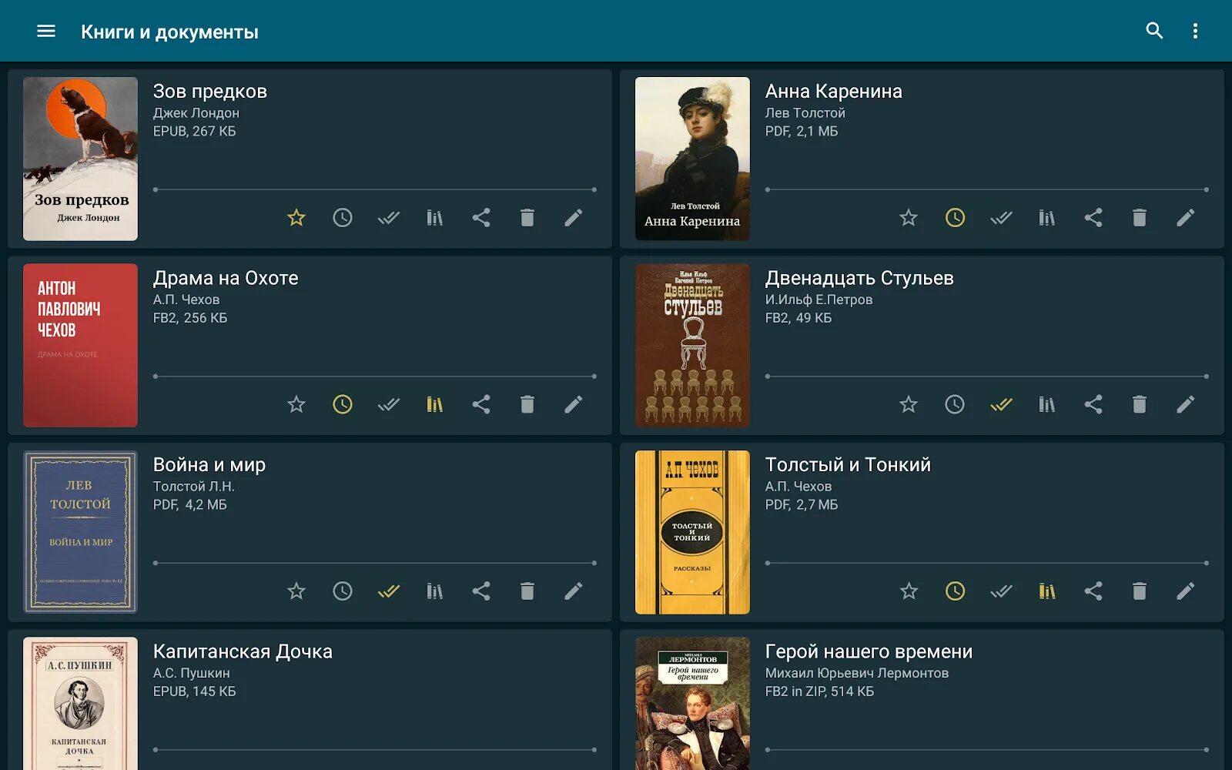Toggle reading-now clock on 'Драма на Охоте'
Image resolution: width=1232 pixels, height=770 pixels.
(343, 404)
